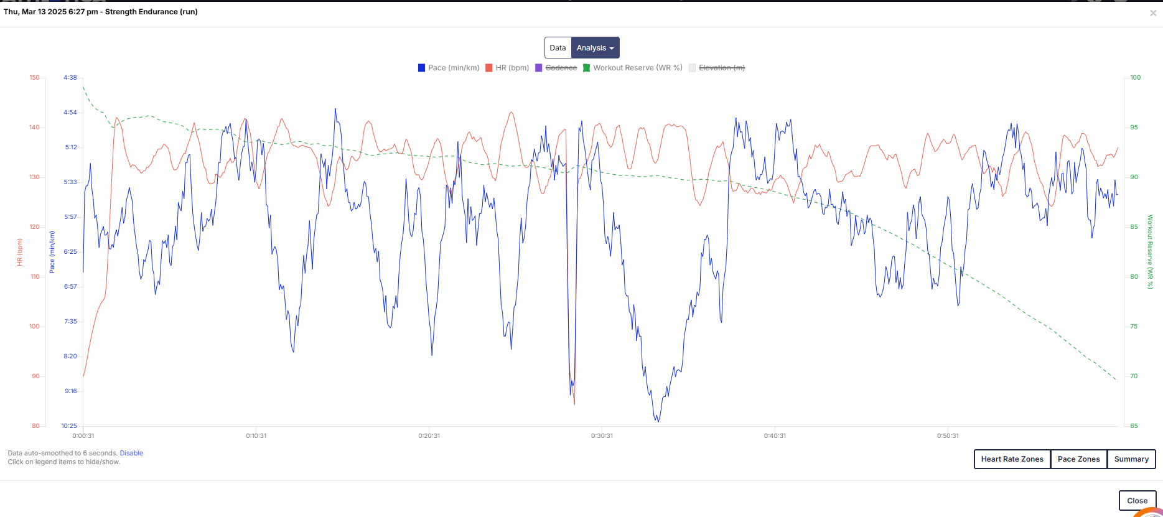Show the hidden Elevation (m) series

pyautogui.click(x=722, y=68)
